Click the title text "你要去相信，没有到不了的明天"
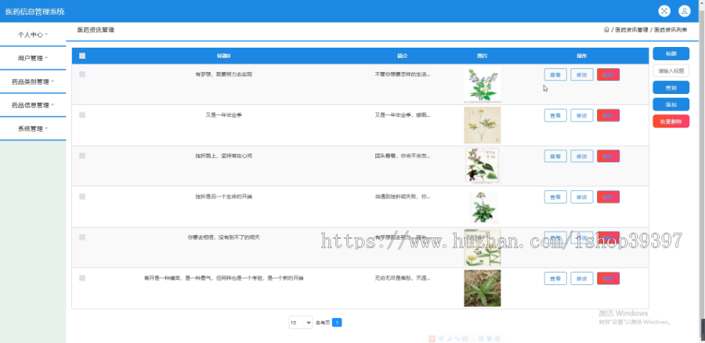This screenshot has width=705, height=343. click(223, 237)
